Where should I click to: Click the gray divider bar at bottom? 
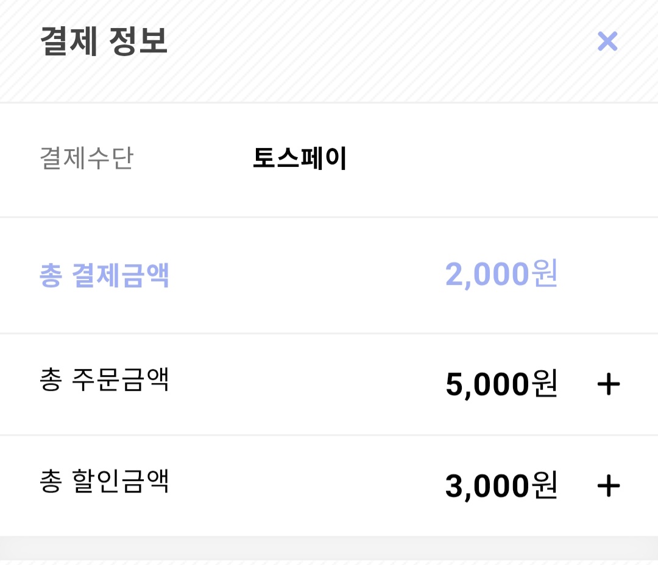pos(329,547)
